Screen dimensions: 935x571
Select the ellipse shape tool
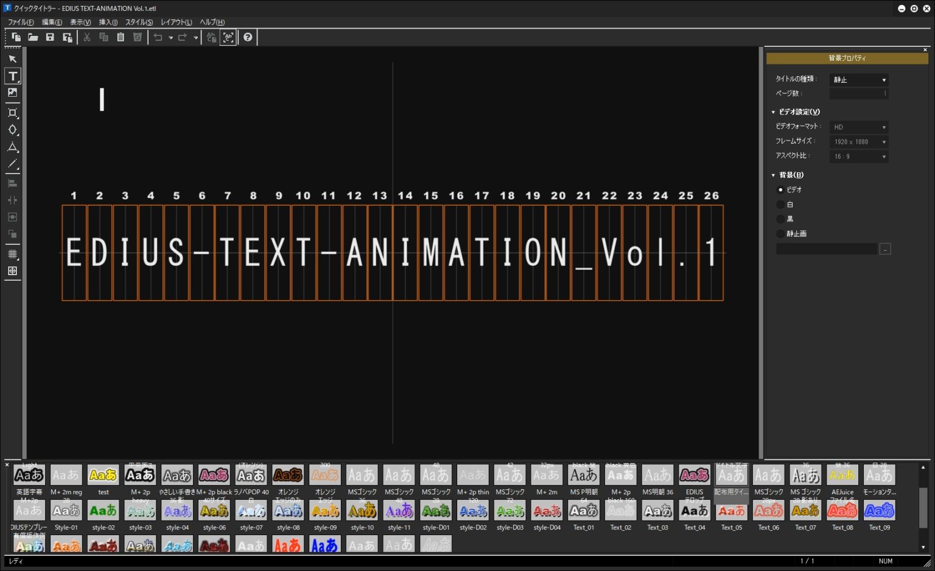(12, 130)
